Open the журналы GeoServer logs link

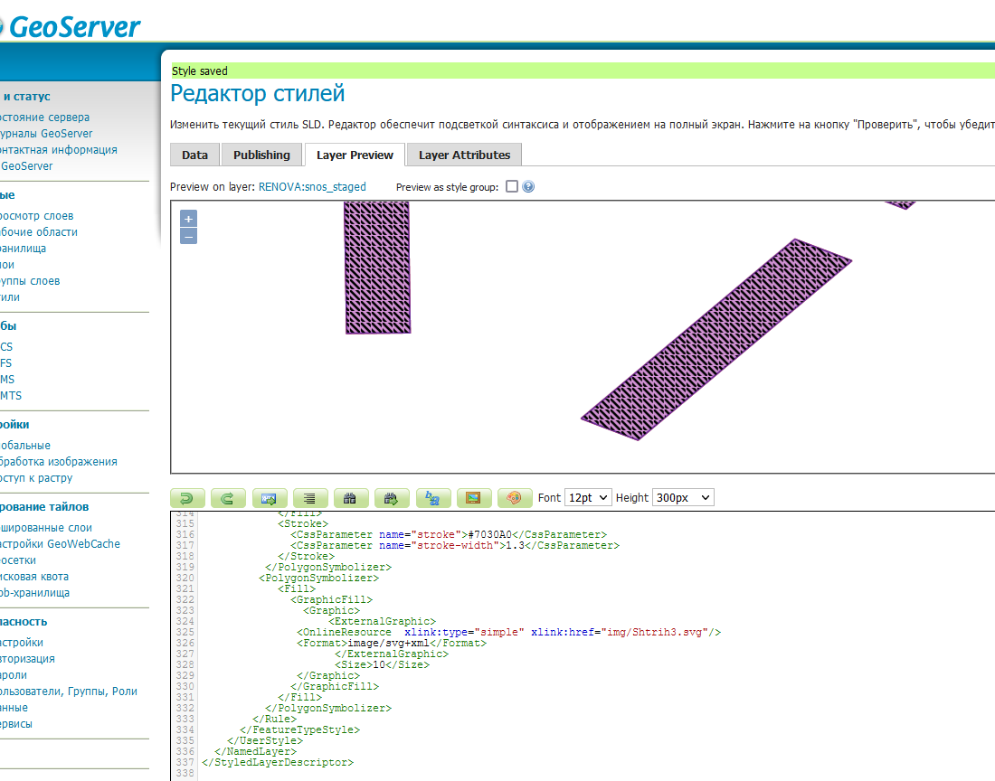(46, 134)
